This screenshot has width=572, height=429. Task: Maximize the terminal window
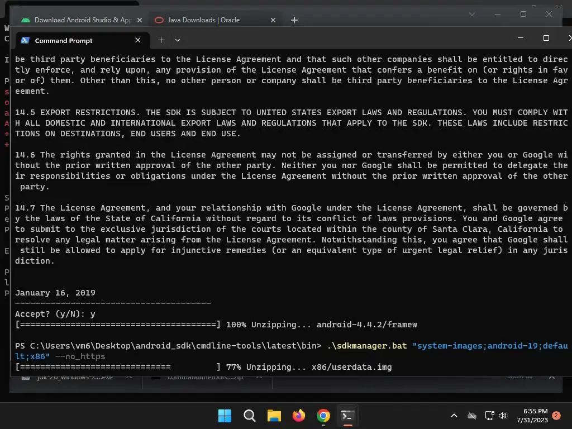tap(546, 38)
